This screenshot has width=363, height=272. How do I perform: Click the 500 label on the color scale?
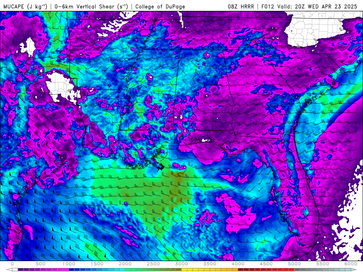coord(40,264)
